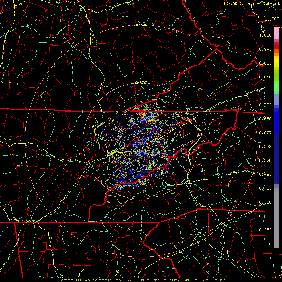Image resolution: width=282 pixels, height=282 pixels.
Task: Click the 0.733 scale value
Action: coord(265,105)
